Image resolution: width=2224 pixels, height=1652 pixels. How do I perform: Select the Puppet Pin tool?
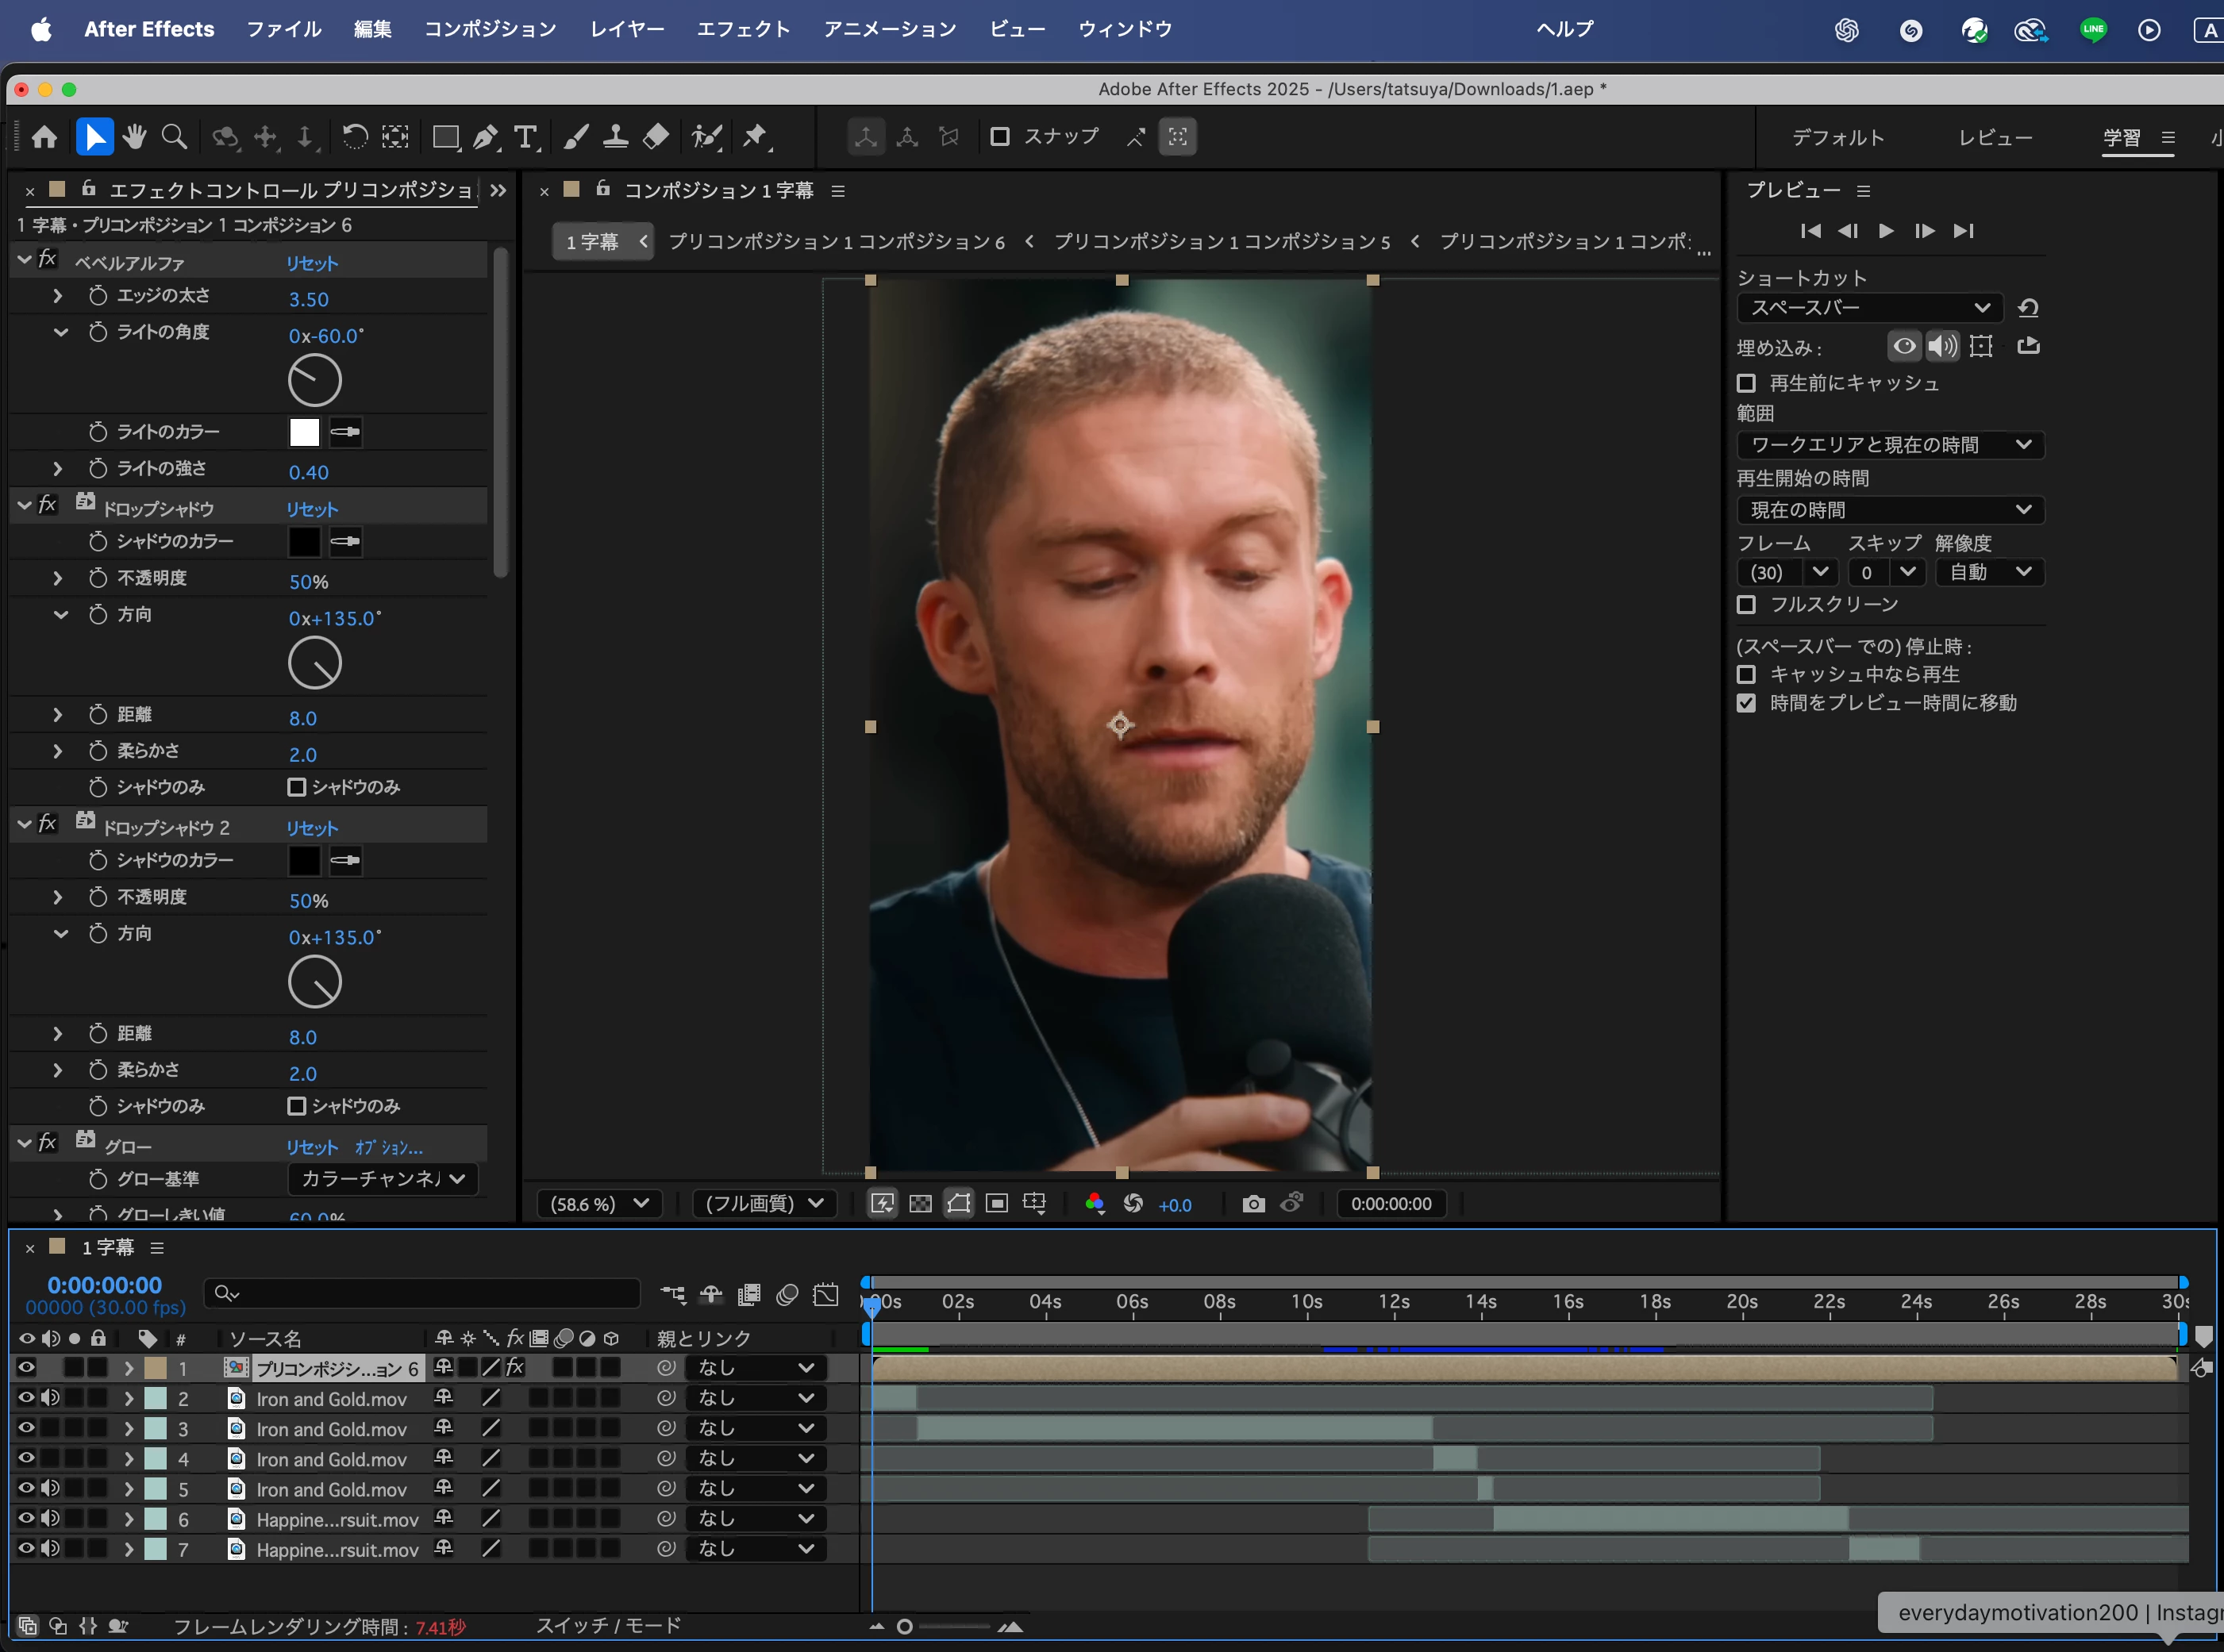click(756, 137)
